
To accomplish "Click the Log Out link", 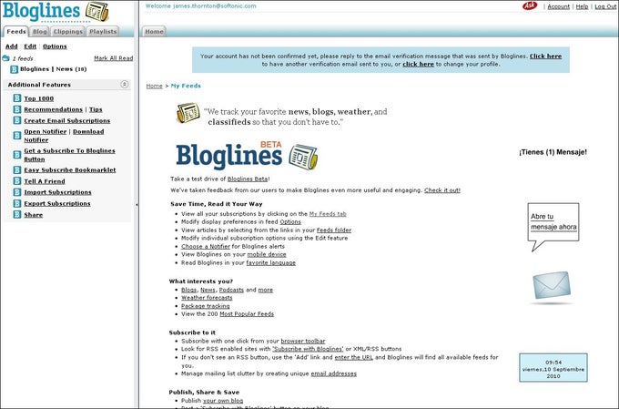I will pos(605,6).
